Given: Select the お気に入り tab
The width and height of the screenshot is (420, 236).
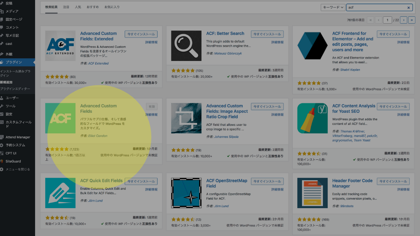Looking at the screenshot, I should [x=112, y=7].
